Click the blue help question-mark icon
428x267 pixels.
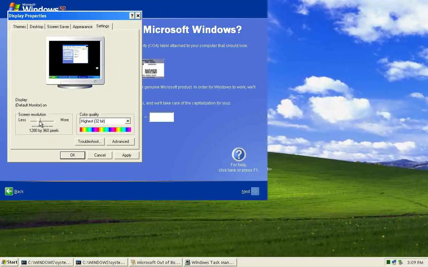pyautogui.click(x=239, y=155)
